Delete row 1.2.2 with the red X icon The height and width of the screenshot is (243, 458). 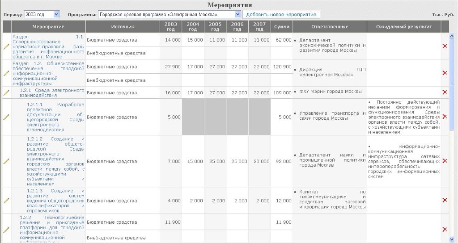point(445,229)
